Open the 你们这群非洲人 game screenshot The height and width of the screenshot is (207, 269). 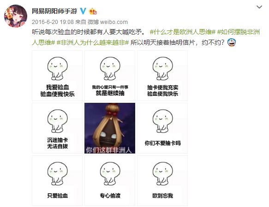click(x=110, y=128)
